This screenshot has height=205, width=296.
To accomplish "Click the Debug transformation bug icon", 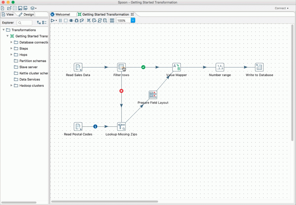I will (76, 20).
